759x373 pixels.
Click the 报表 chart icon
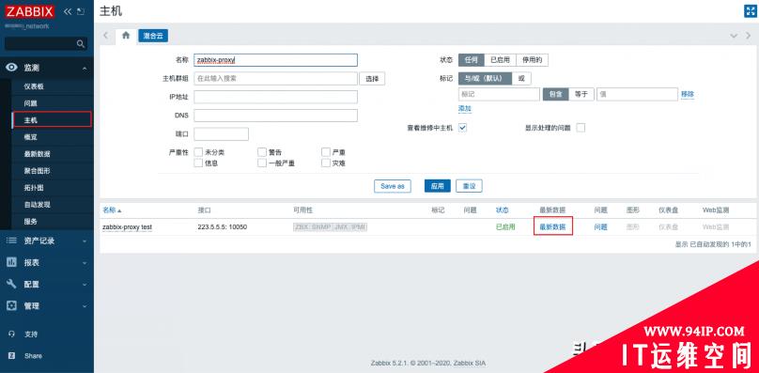(x=11, y=262)
